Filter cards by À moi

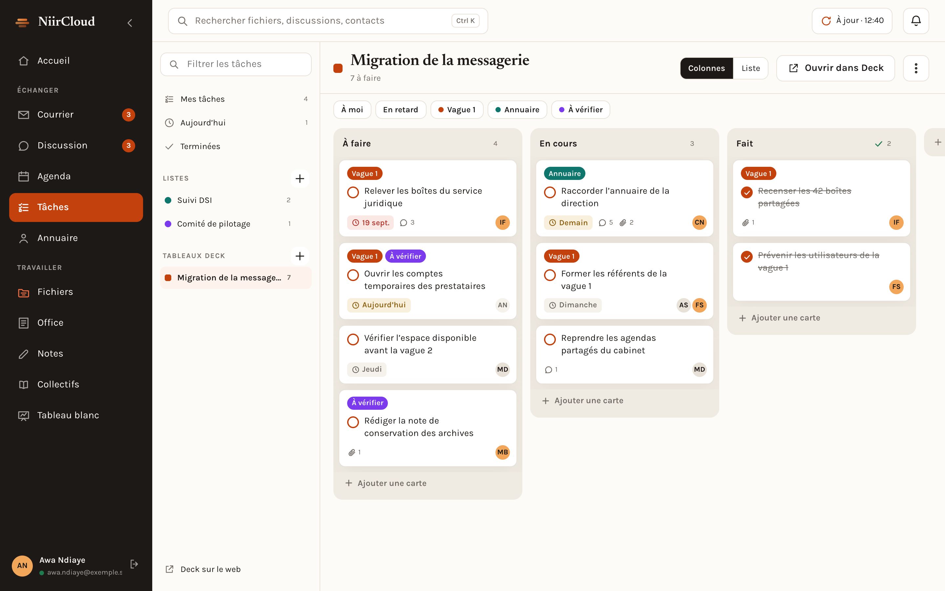(x=352, y=109)
